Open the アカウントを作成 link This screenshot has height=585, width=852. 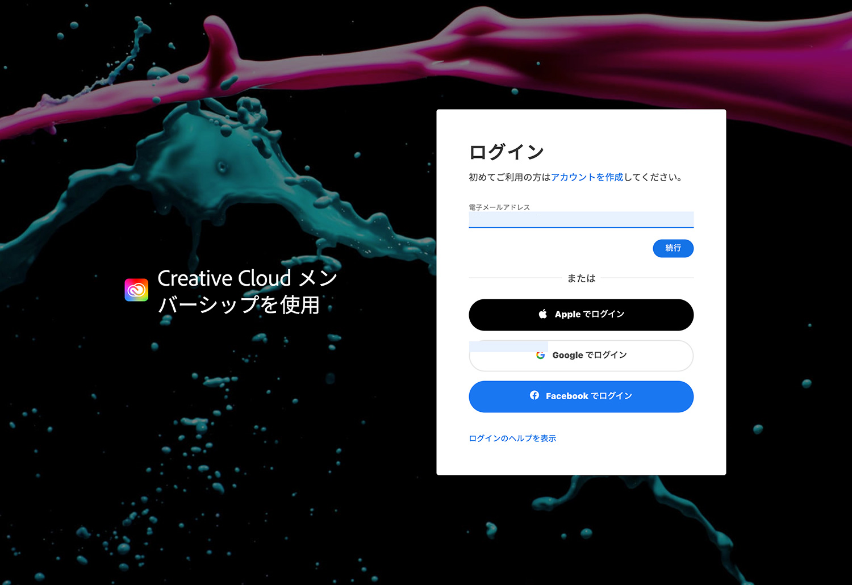pos(587,177)
